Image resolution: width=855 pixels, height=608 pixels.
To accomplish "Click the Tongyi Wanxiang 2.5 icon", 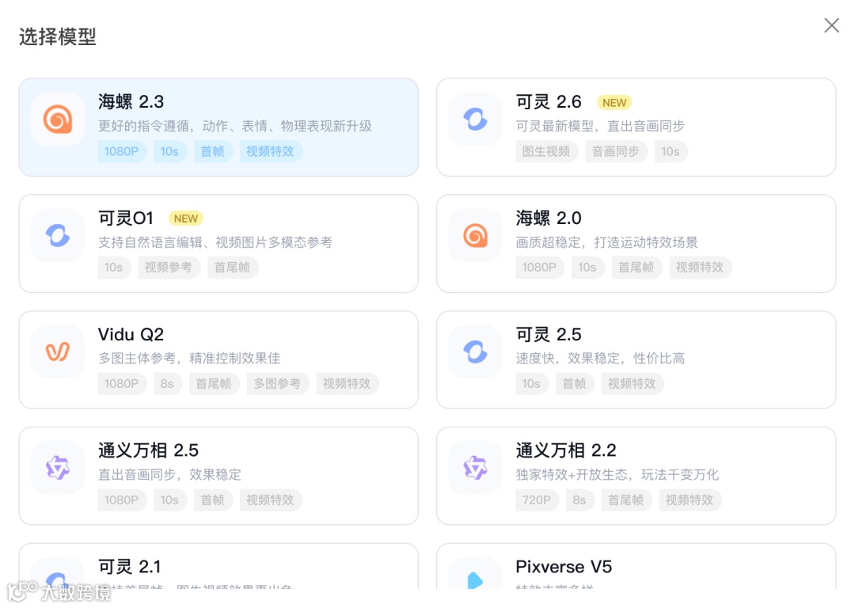I will [58, 468].
